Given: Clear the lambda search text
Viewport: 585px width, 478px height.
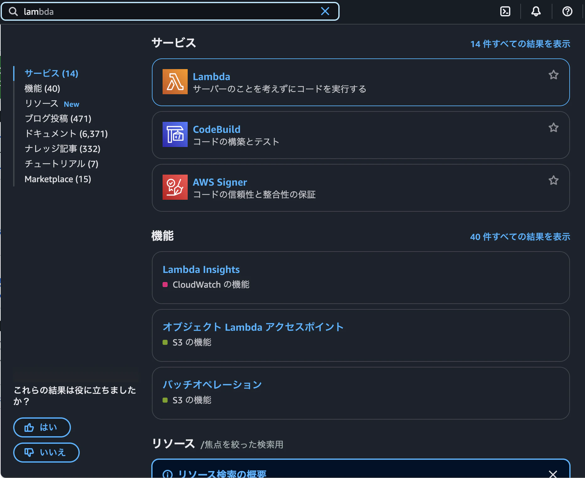Looking at the screenshot, I should pos(325,11).
